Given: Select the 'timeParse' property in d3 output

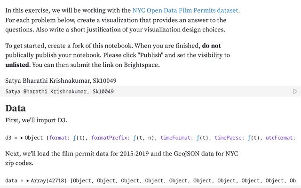Looking at the screenshot, I should [x=228, y=138].
